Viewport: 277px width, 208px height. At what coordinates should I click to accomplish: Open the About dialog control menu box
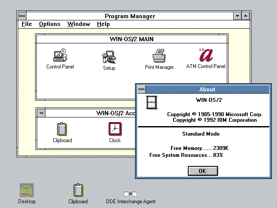(x=142, y=89)
